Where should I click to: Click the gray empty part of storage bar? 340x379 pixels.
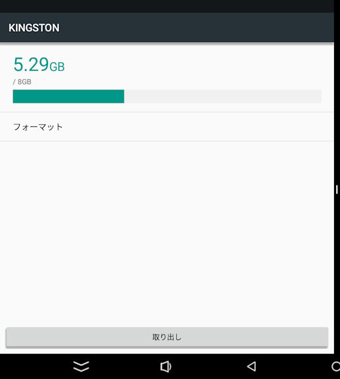[x=223, y=96]
